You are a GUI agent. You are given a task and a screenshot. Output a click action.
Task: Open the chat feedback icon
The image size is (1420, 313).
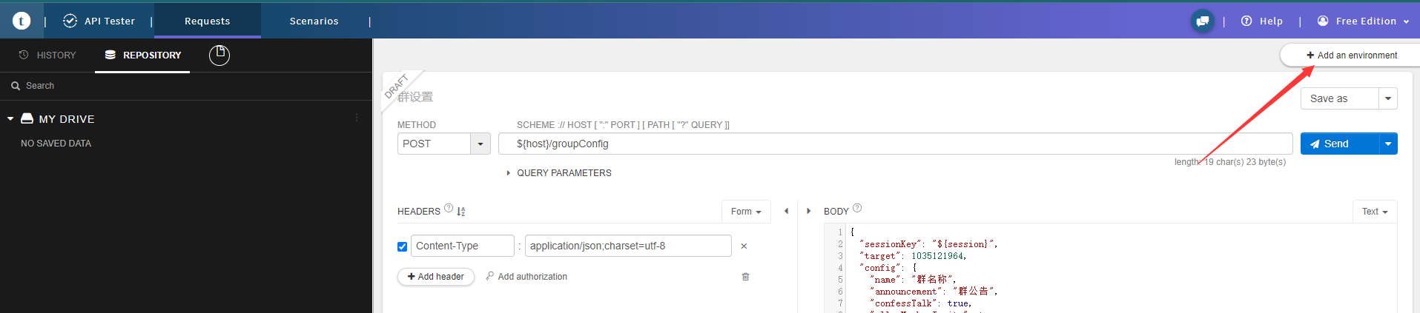1202,21
